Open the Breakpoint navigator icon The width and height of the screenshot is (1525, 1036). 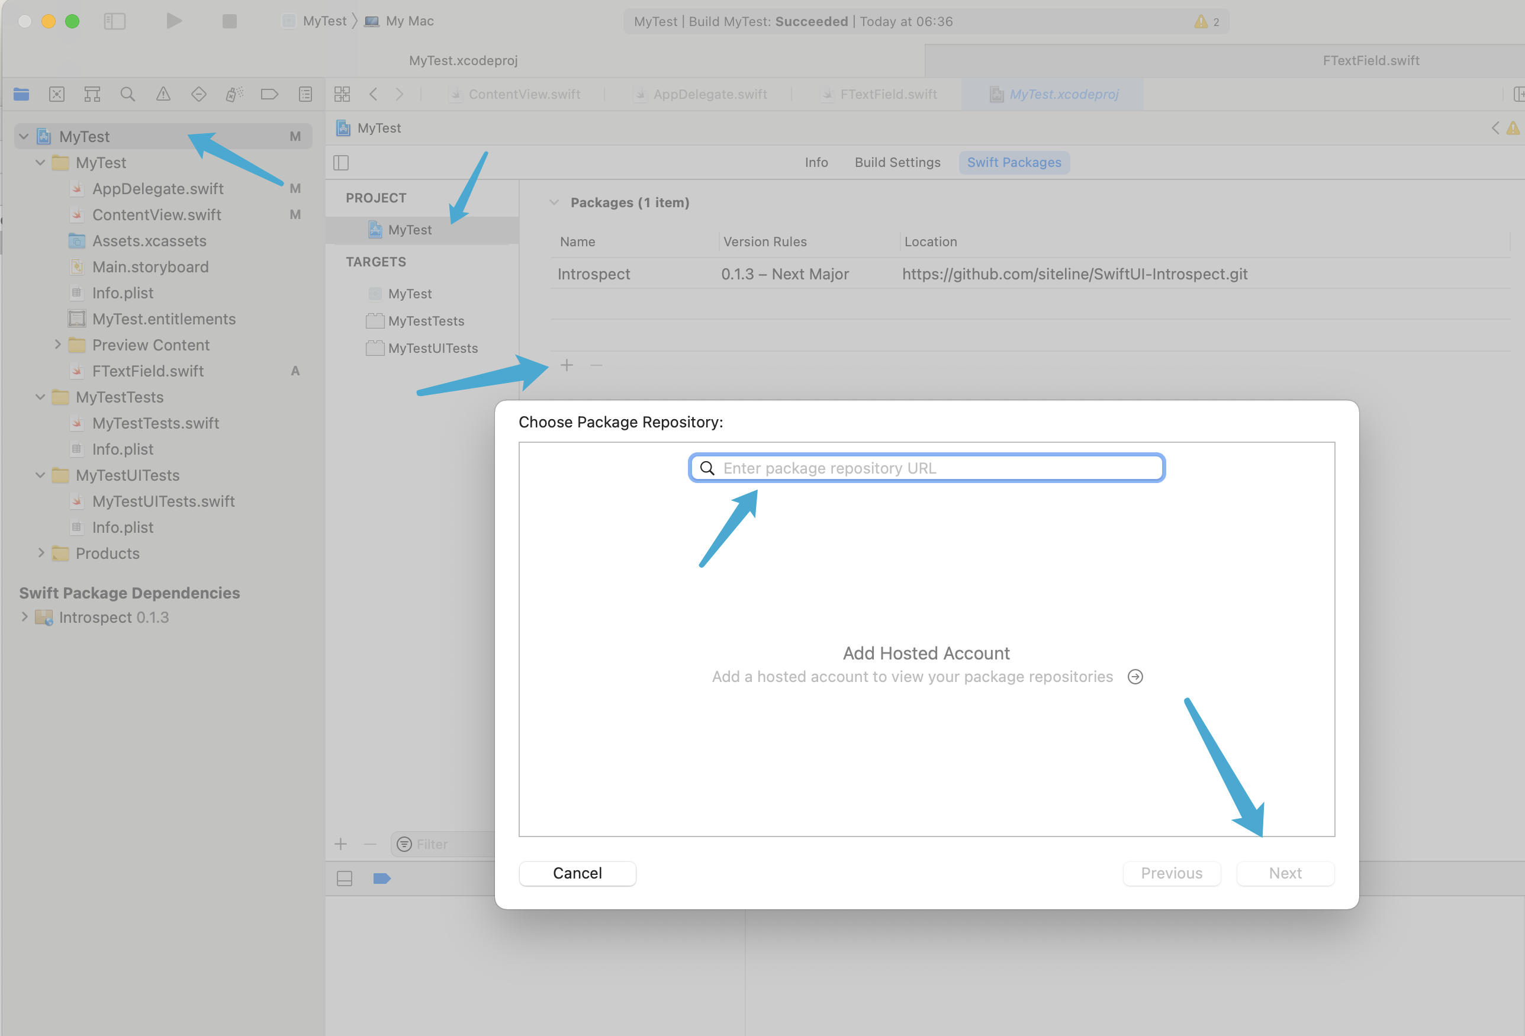coord(270,95)
